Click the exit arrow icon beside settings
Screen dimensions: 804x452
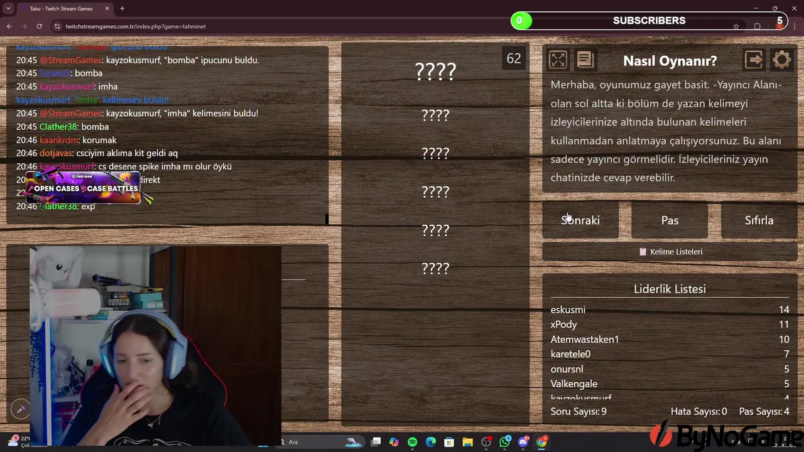754,60
